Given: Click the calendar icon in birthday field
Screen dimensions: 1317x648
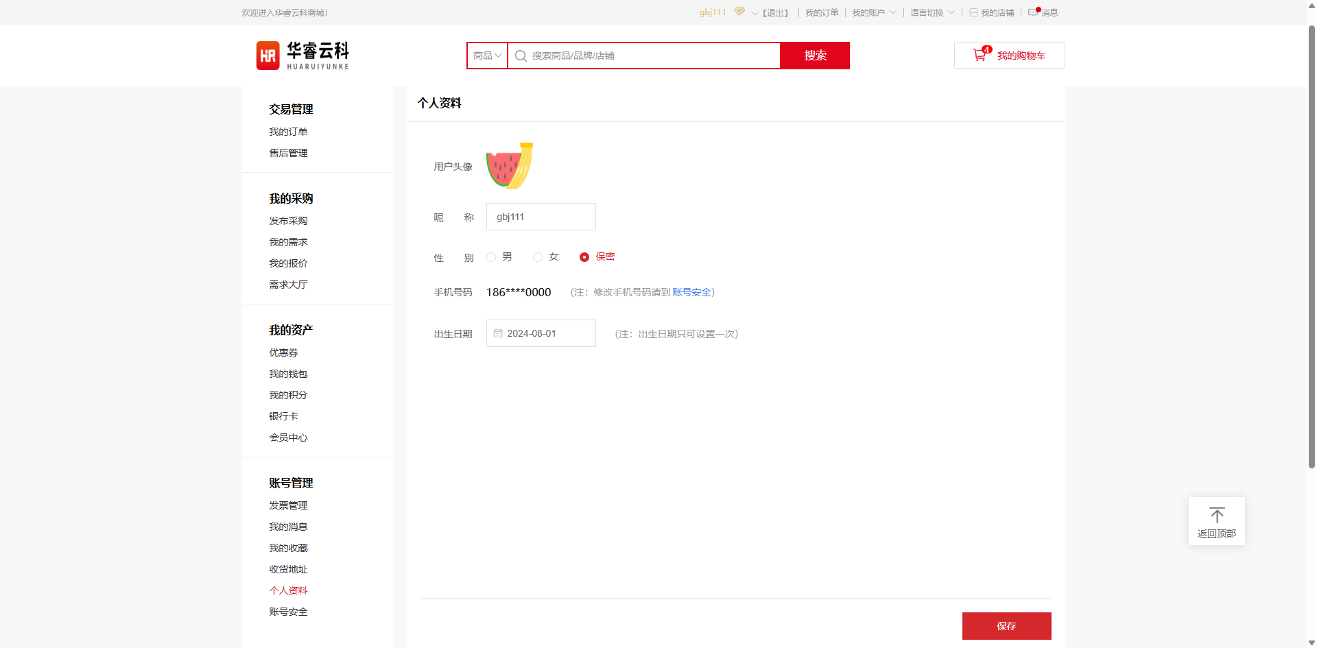Looking at the screenshot, I should coord(498,333).
